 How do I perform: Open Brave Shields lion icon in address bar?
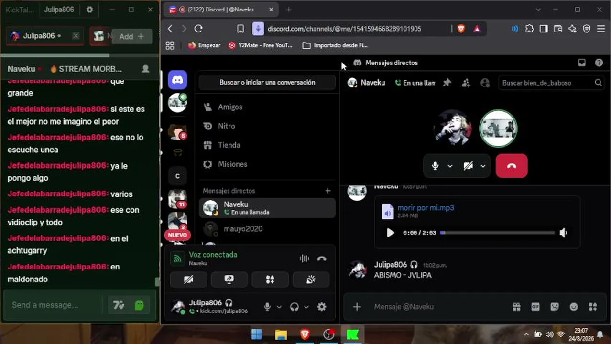coord(461,29)
